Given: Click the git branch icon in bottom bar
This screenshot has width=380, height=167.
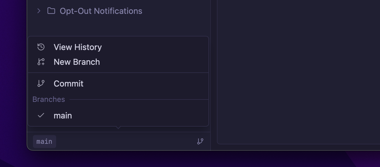Looking at the screenshot, I should (x=200, y=141).
